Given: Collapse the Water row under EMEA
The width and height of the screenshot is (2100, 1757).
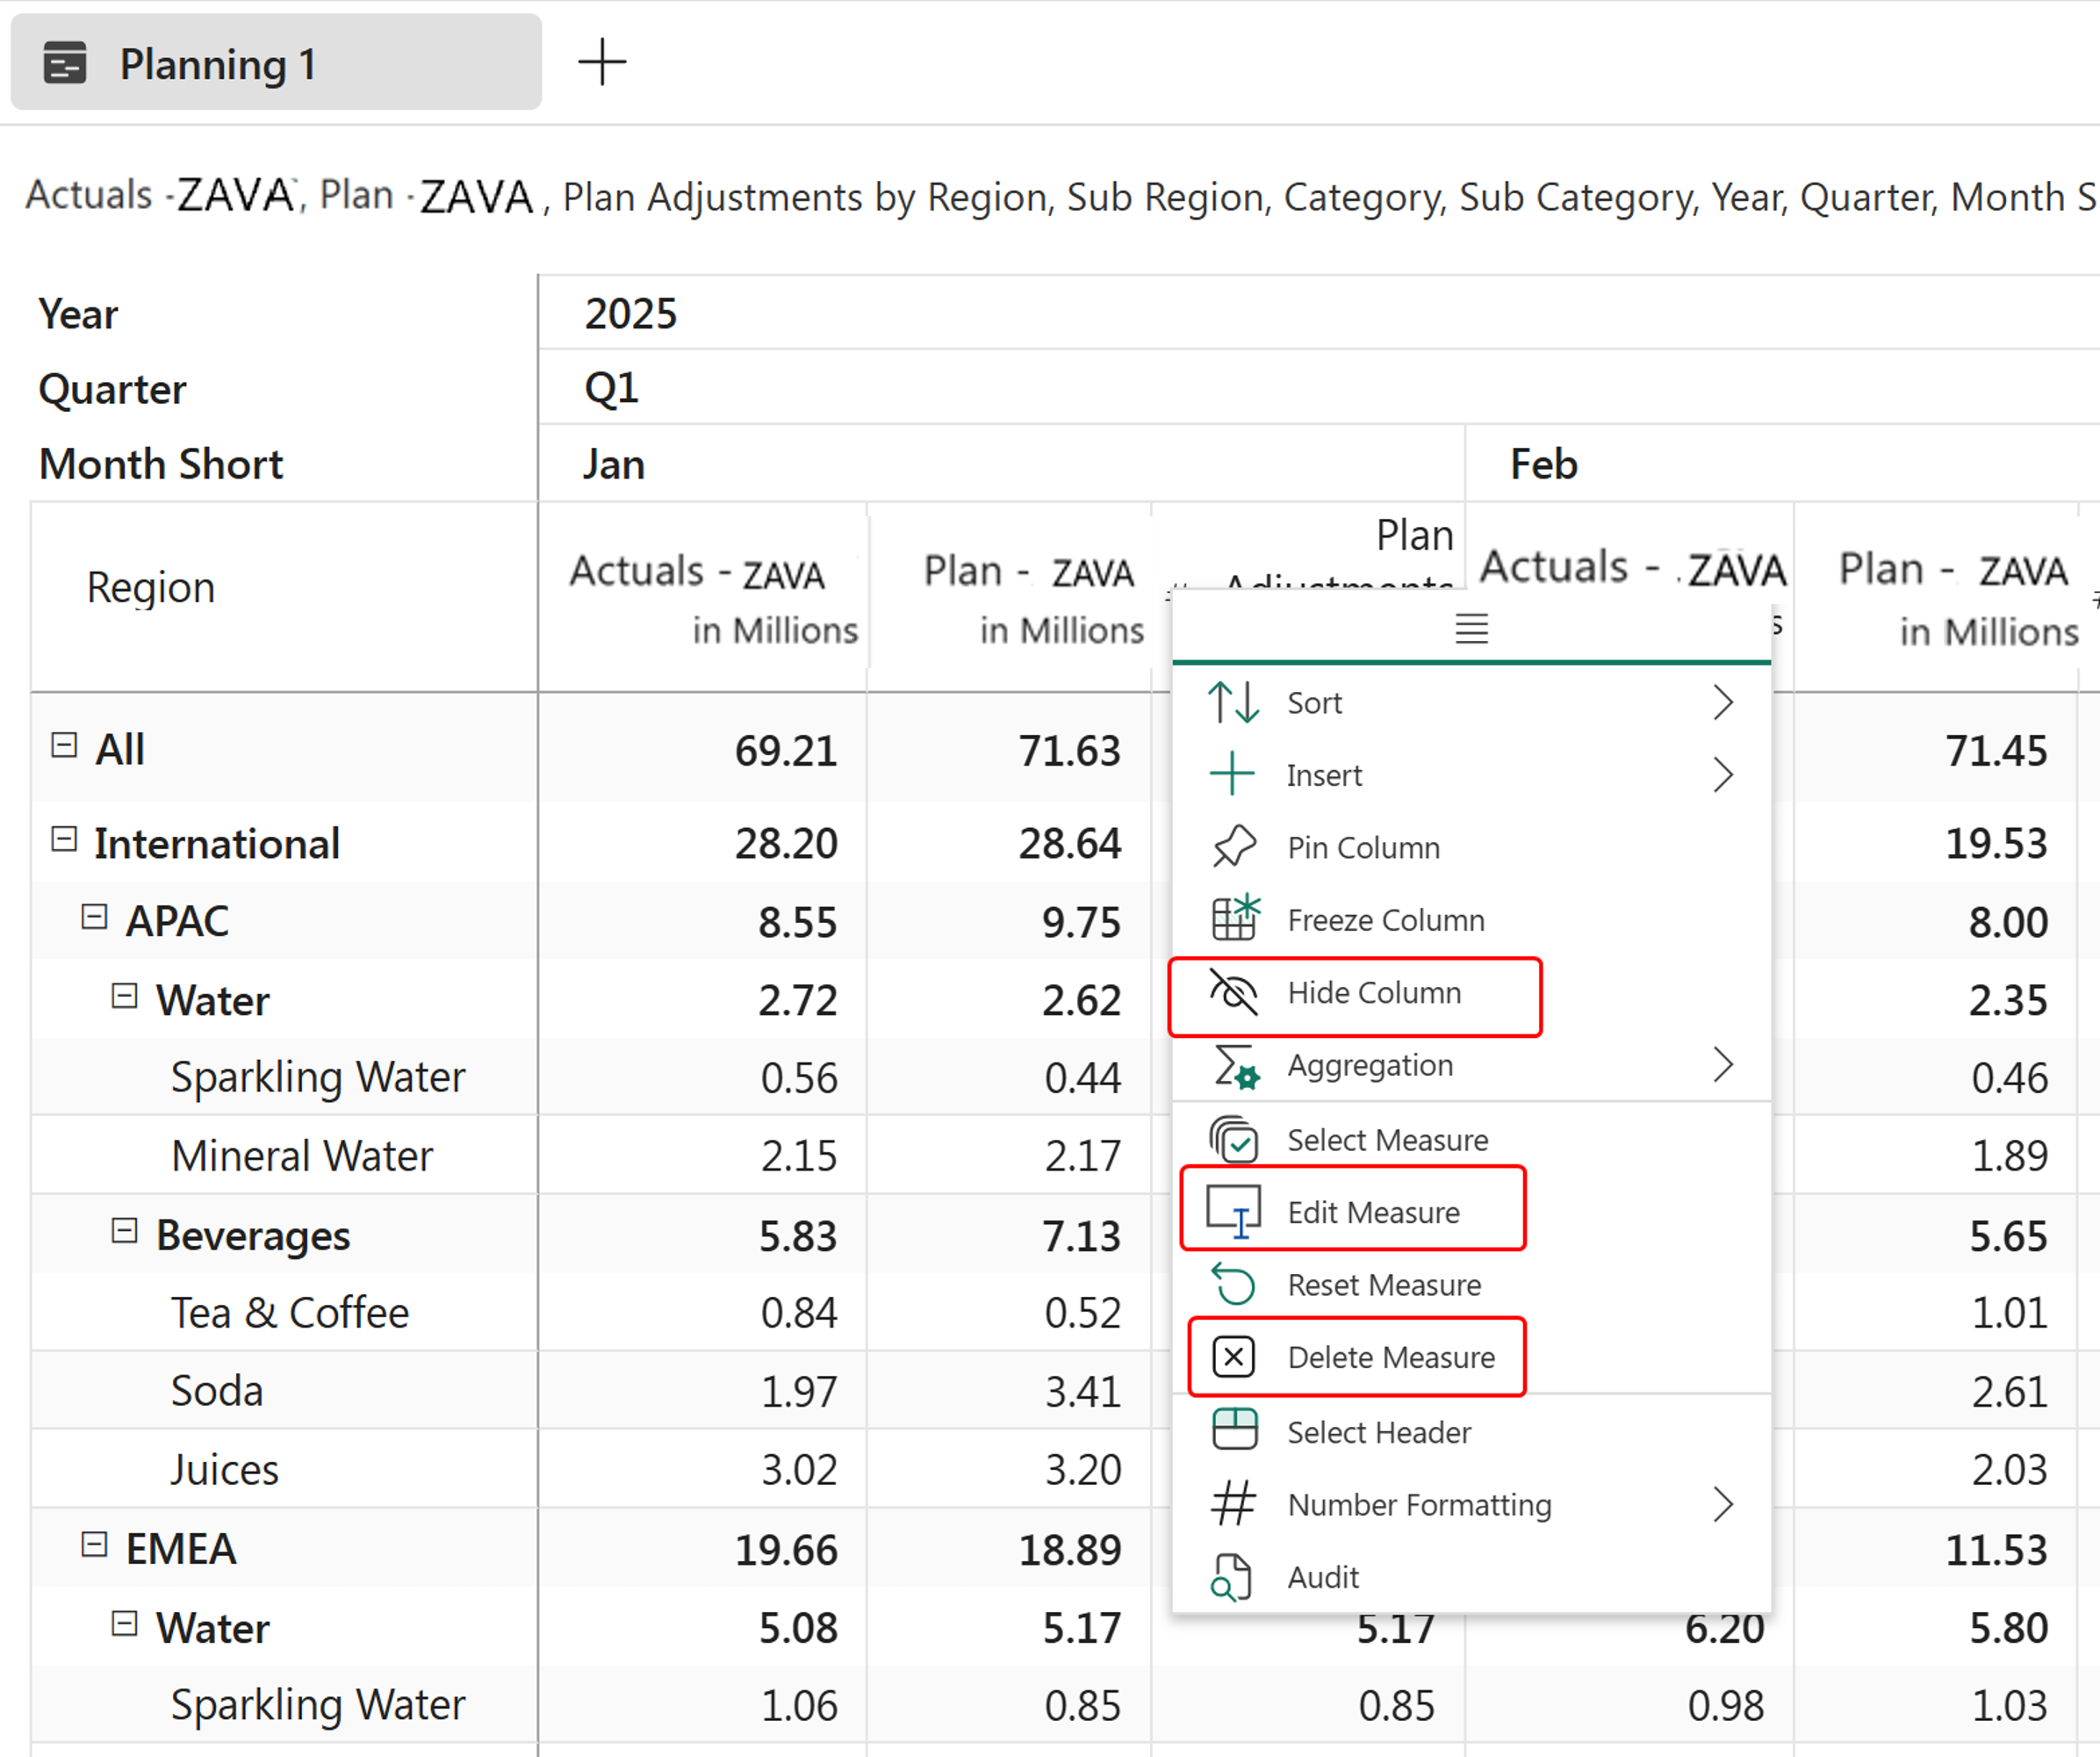Looking at the screenshot, I should coord(124,1624).
